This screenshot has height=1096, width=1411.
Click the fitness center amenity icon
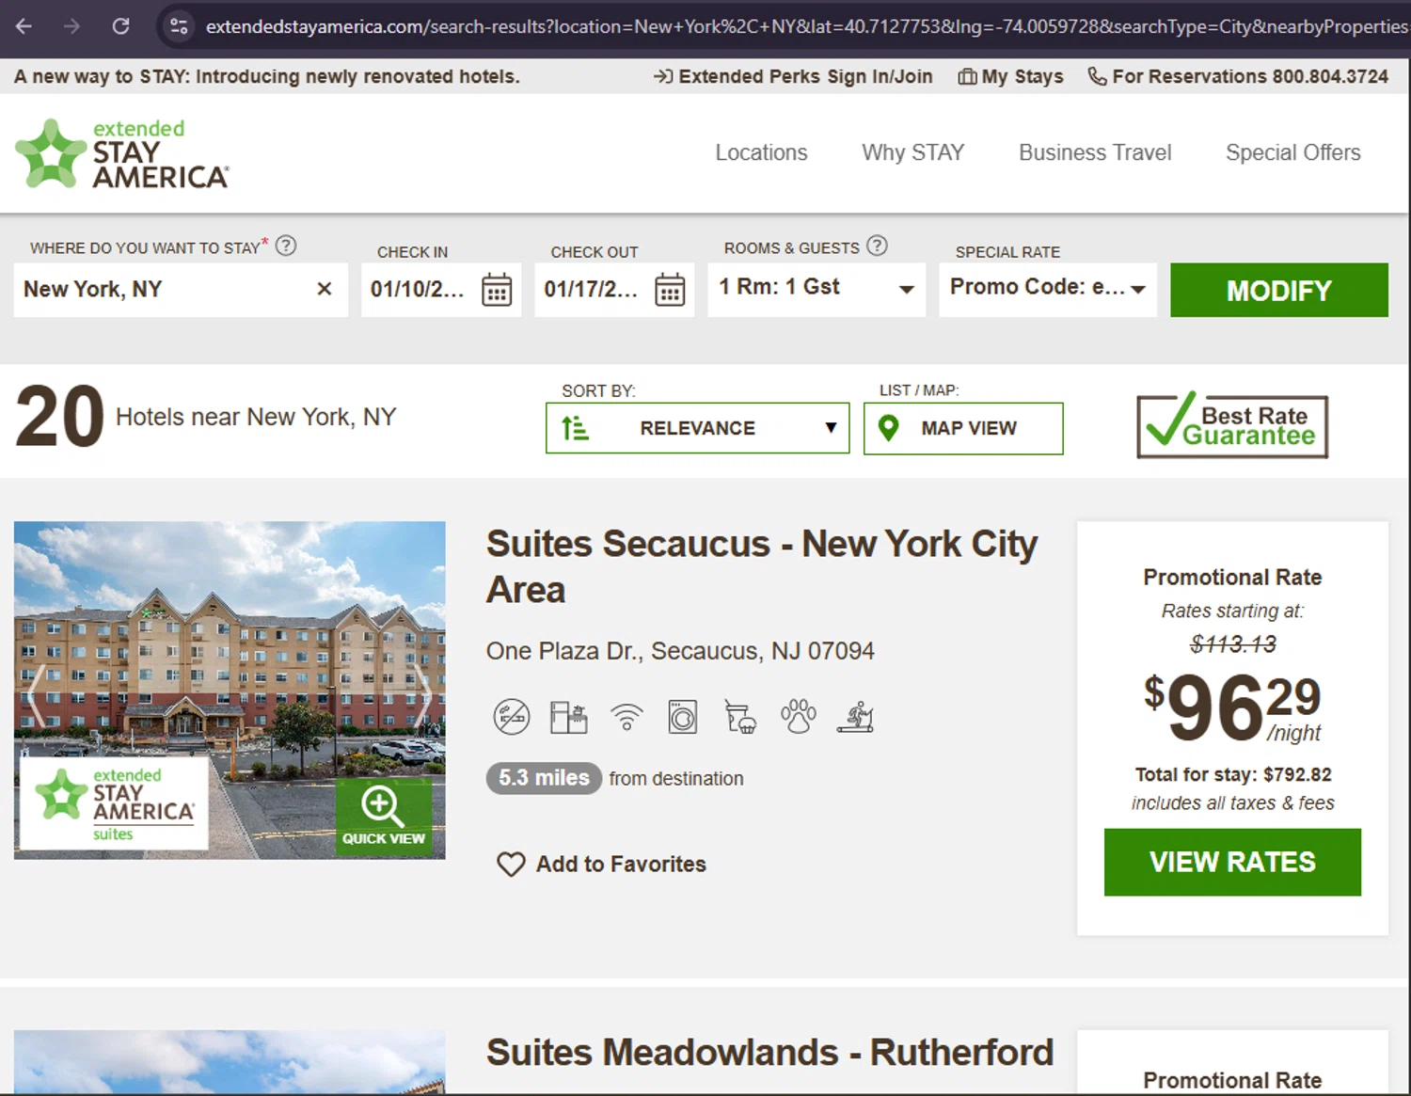click(855, 718)
